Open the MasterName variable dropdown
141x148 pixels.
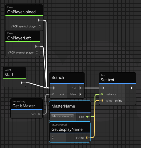click(x=62, y=116)
